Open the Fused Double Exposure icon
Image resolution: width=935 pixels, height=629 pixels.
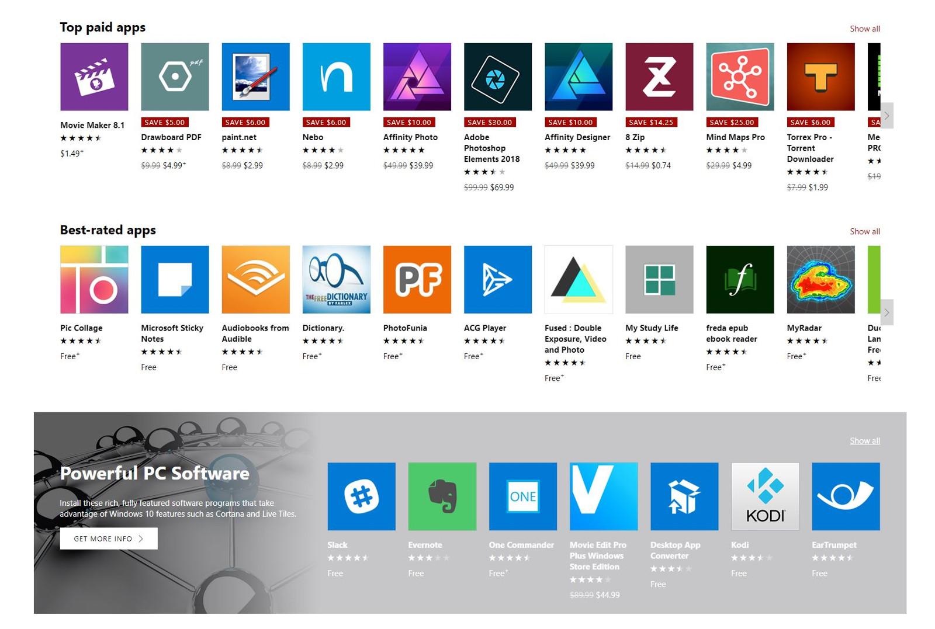coord(579,279)
